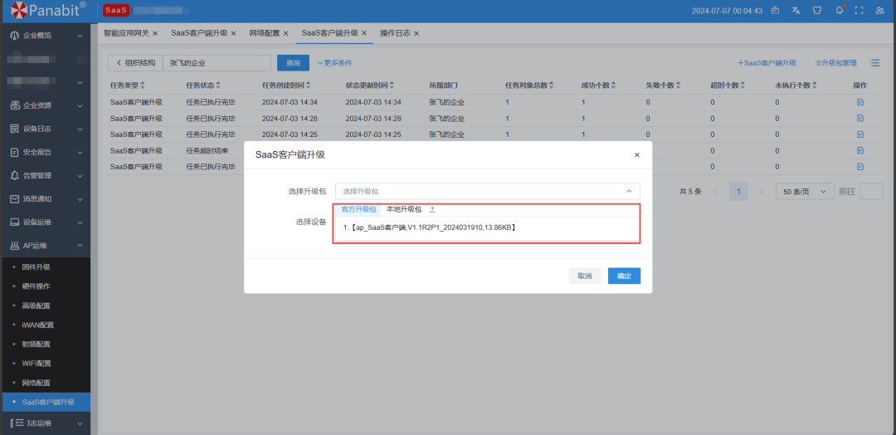The height and width of the screenshot is (435, 896).
Task: Open WIFI配置 in sidebar
Action: click(x=37, y=363)
